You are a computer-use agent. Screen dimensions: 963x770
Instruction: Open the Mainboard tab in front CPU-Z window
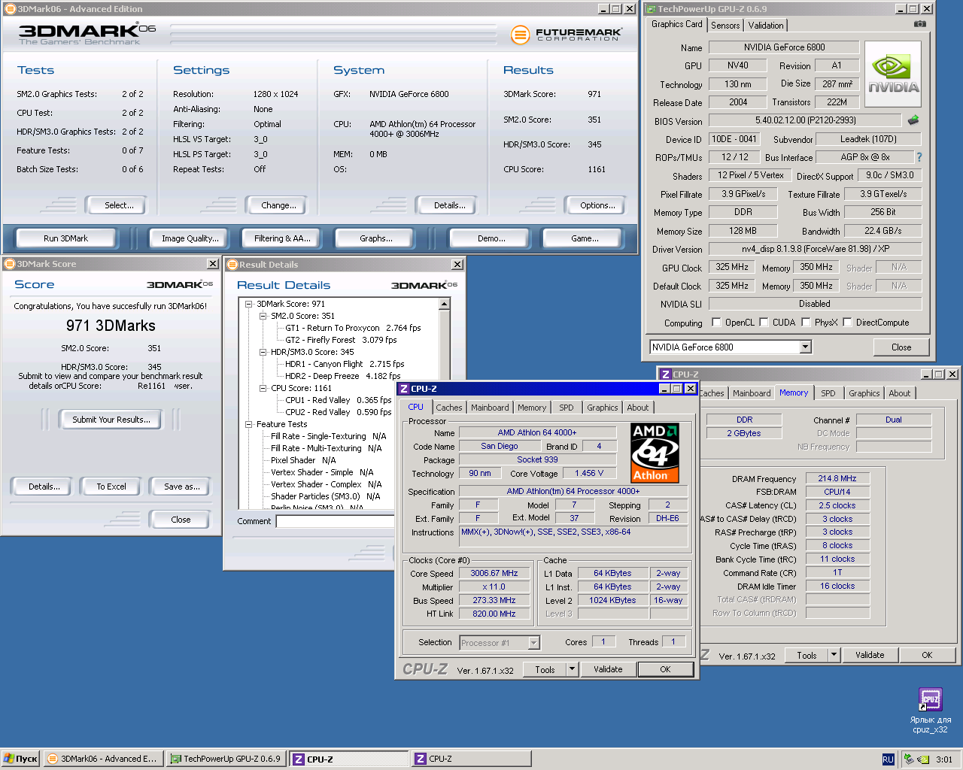490,408
